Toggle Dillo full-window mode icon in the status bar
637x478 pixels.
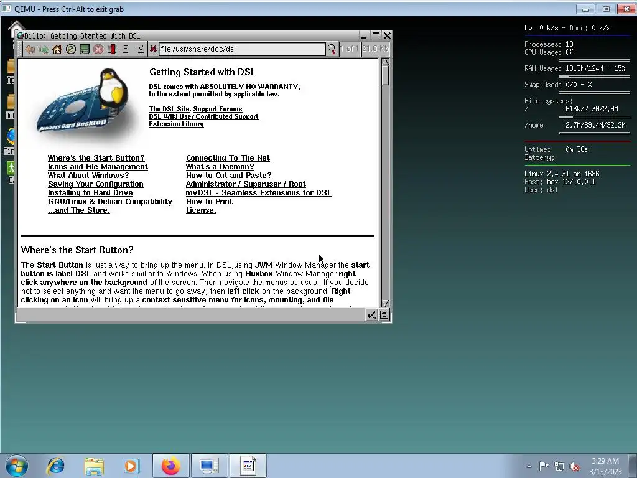pyautogui.click(x=384, y=314)
